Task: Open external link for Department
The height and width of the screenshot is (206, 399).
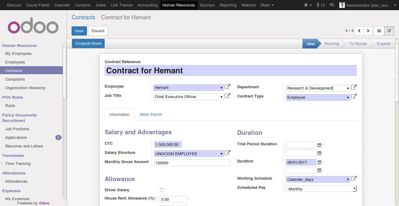Action: pos(354,87)
